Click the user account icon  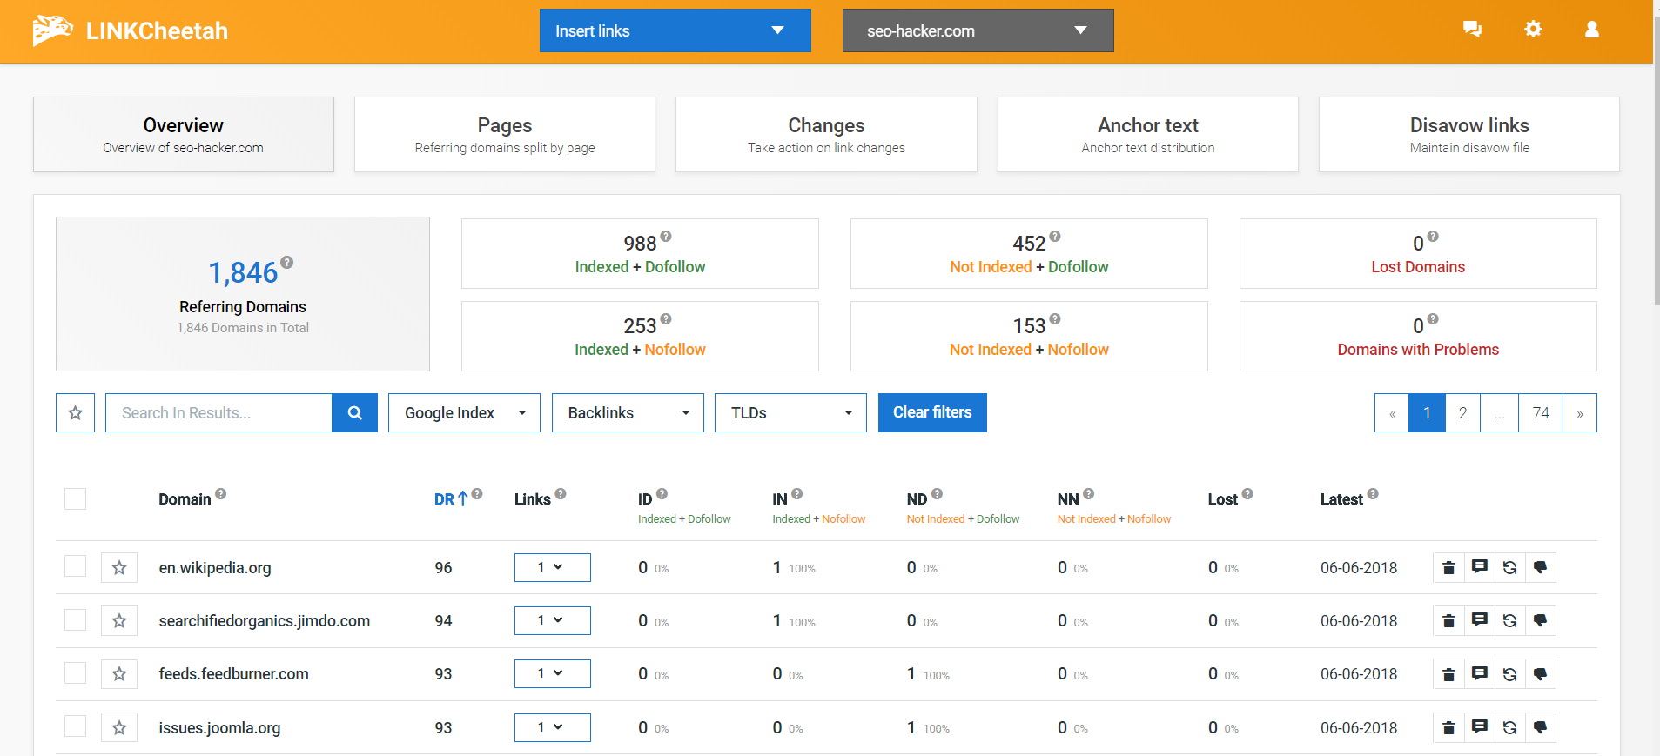pos(1592,30)
